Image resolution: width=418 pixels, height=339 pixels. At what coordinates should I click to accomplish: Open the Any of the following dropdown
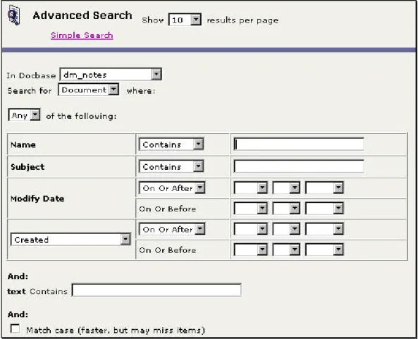24,115
